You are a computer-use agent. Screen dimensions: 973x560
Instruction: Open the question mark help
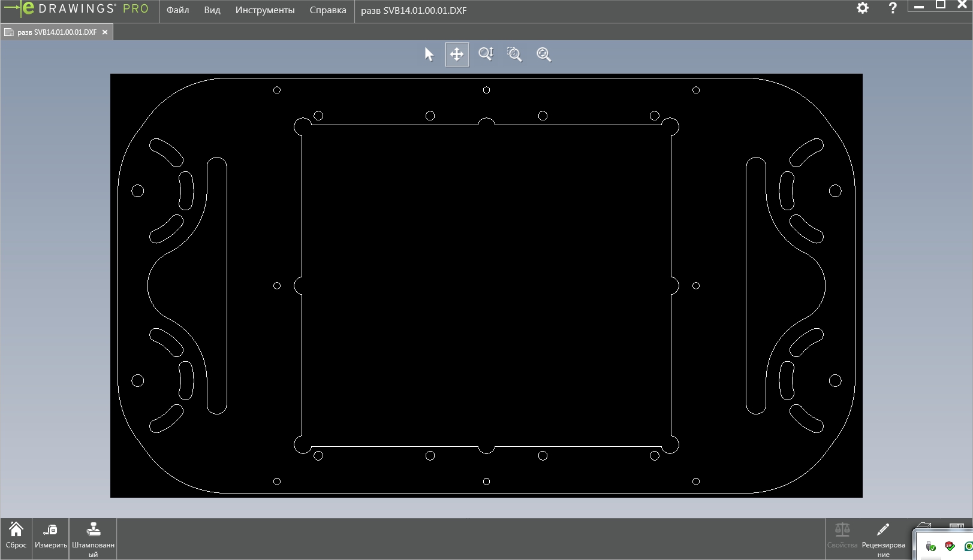(893, 8)
